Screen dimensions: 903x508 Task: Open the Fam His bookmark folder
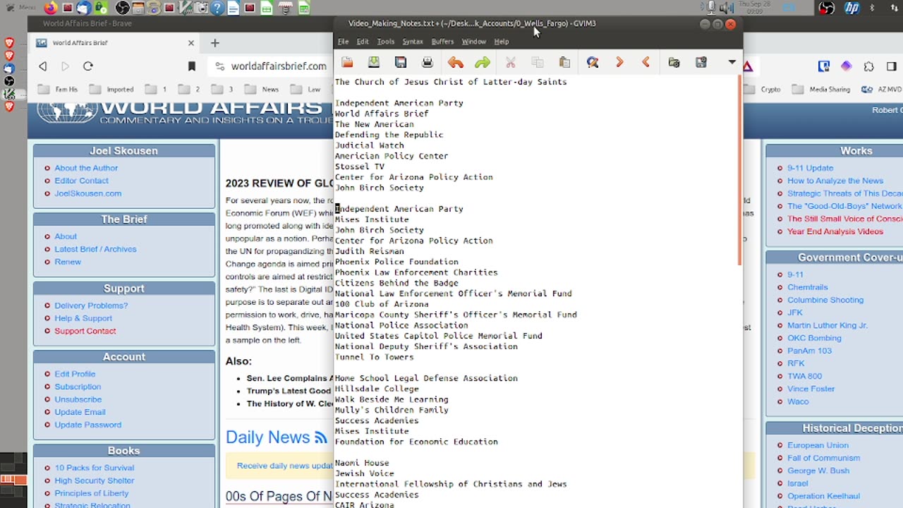pyautogui.click(x=58, y=90)
